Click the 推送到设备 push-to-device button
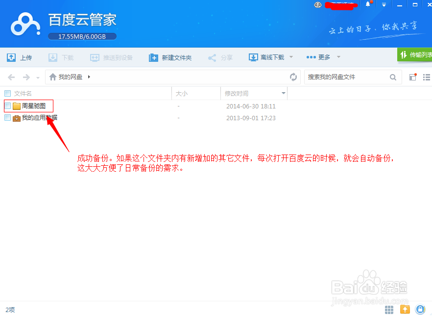The width and height of the screenshot is (432, 316). pyautogui.click(x=111, y=57)
